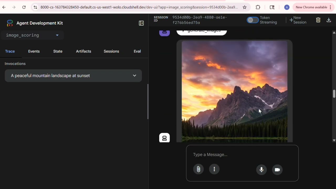Download the session with export icon

329,20
